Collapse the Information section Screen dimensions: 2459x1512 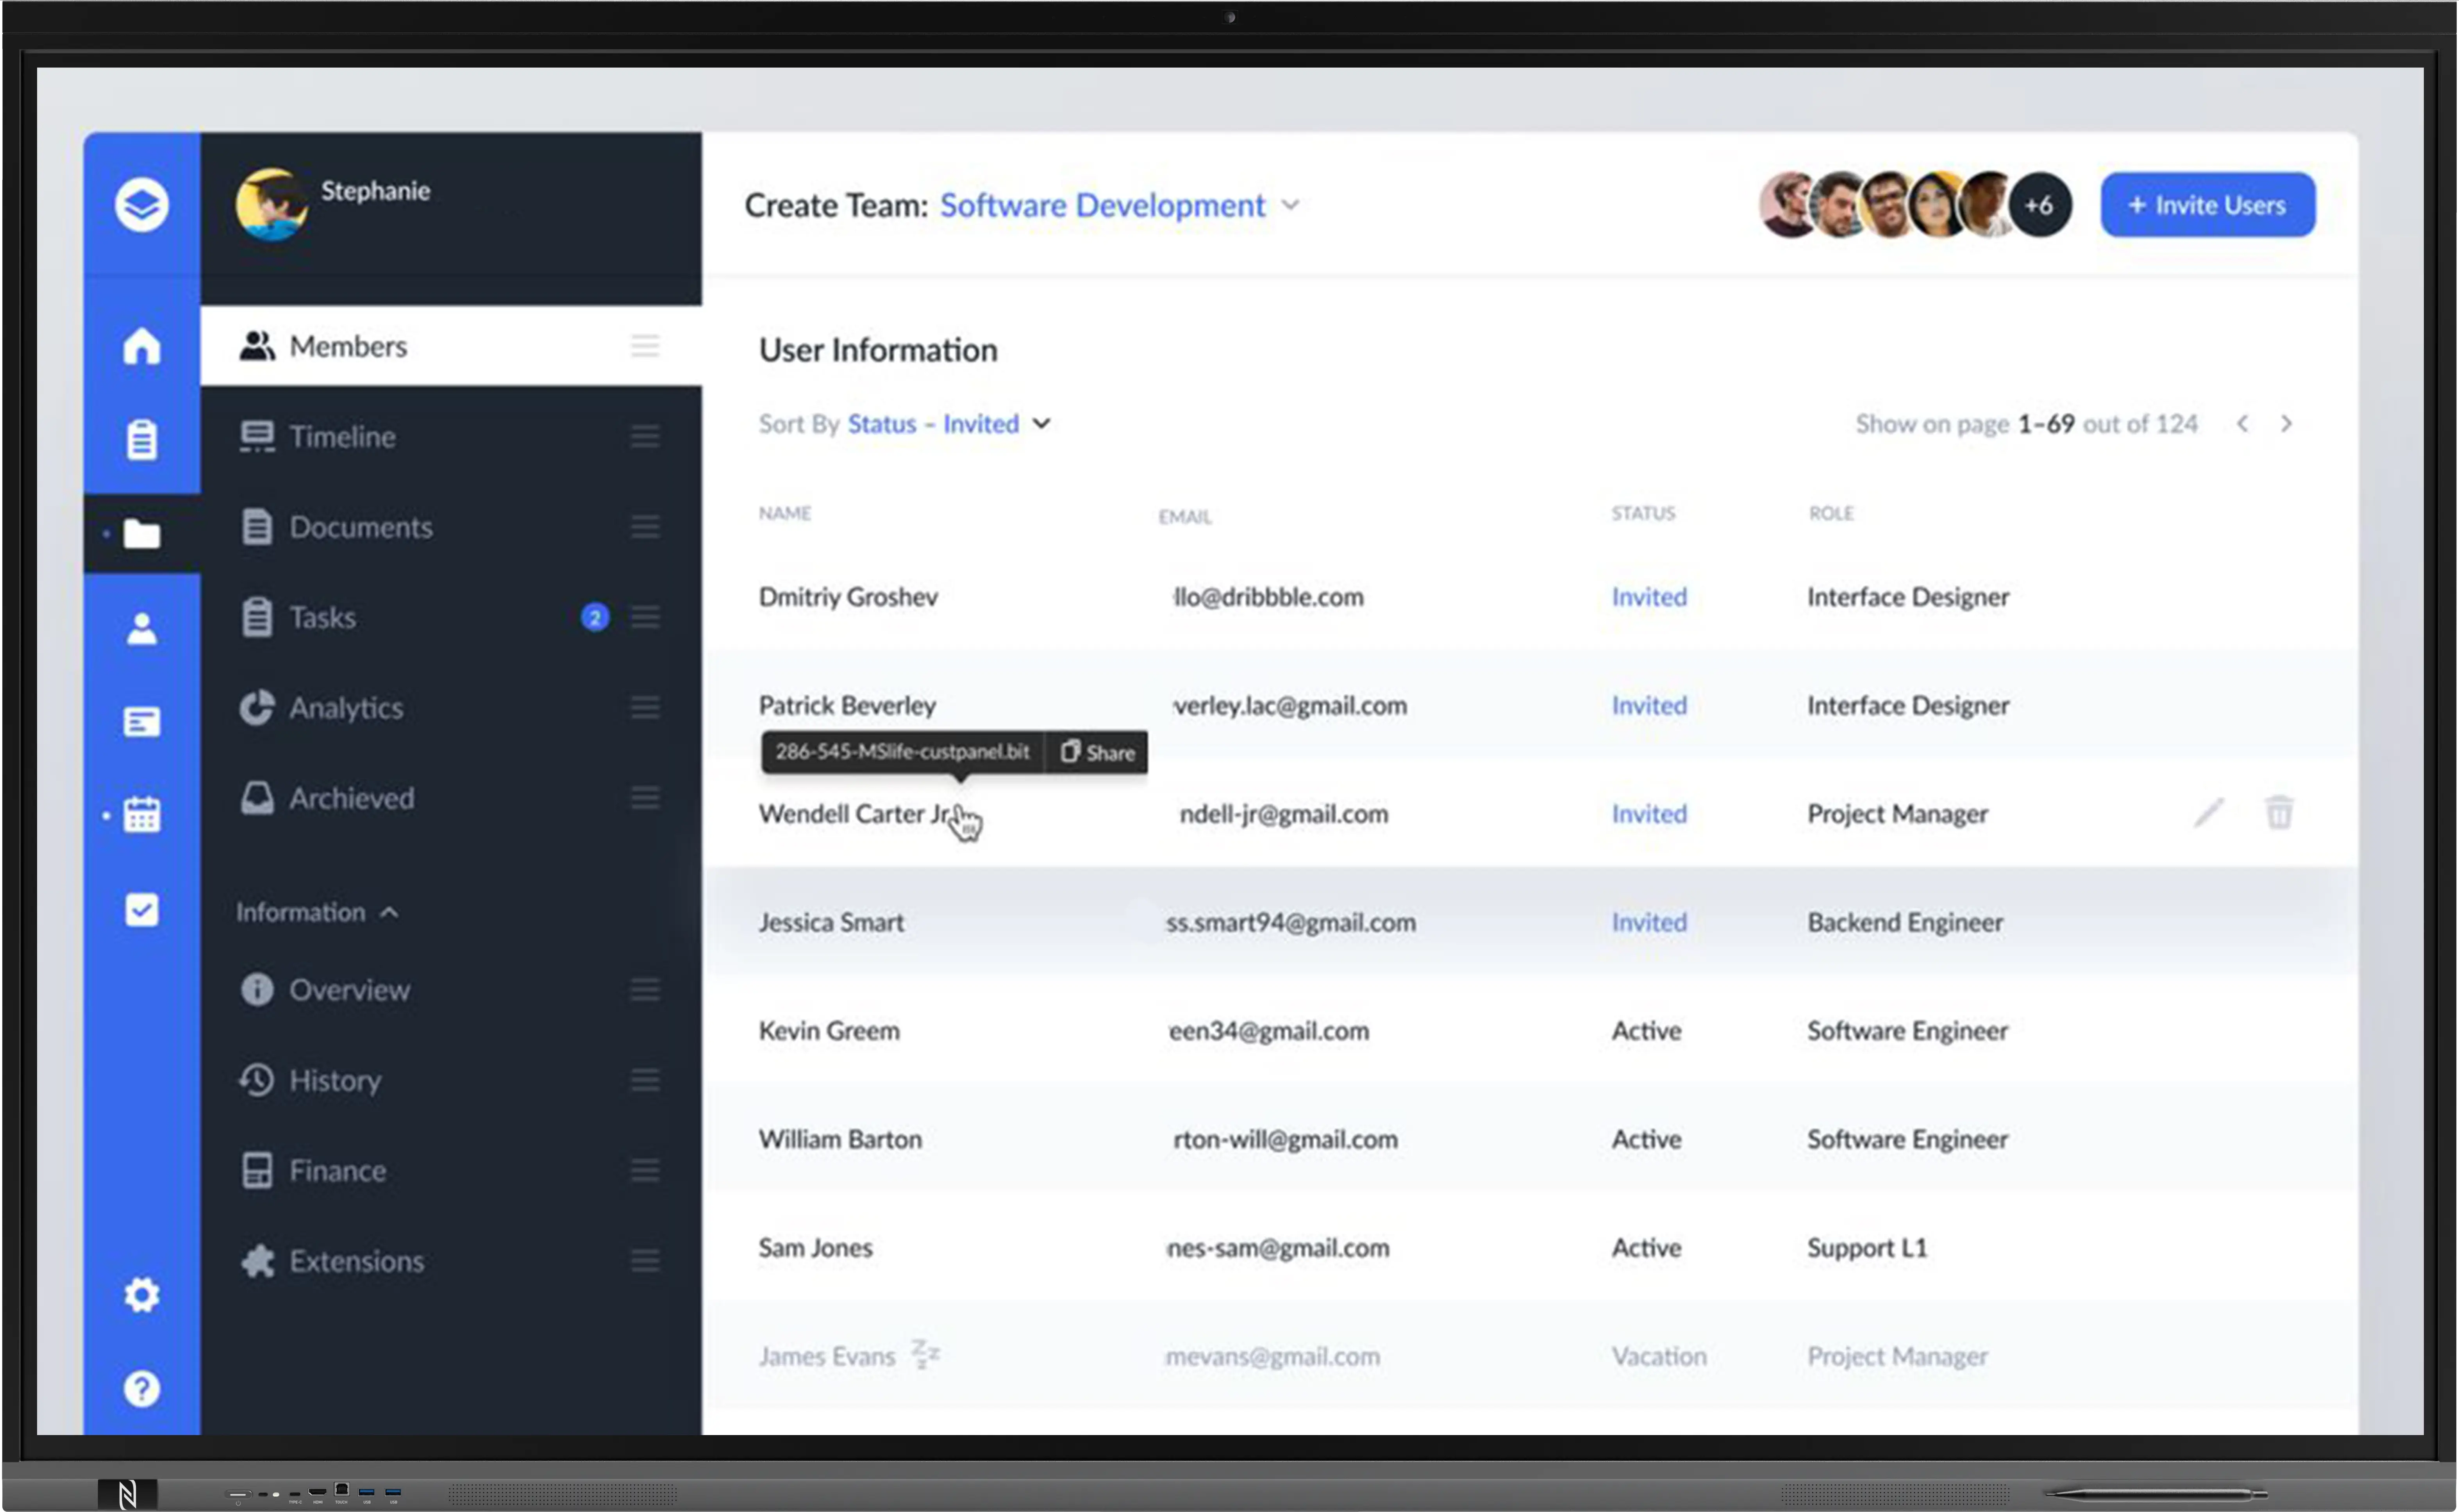point(389,912)
